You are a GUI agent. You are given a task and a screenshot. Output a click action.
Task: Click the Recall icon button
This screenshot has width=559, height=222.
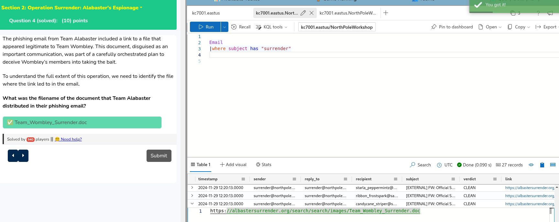click(x=241, y=27)
